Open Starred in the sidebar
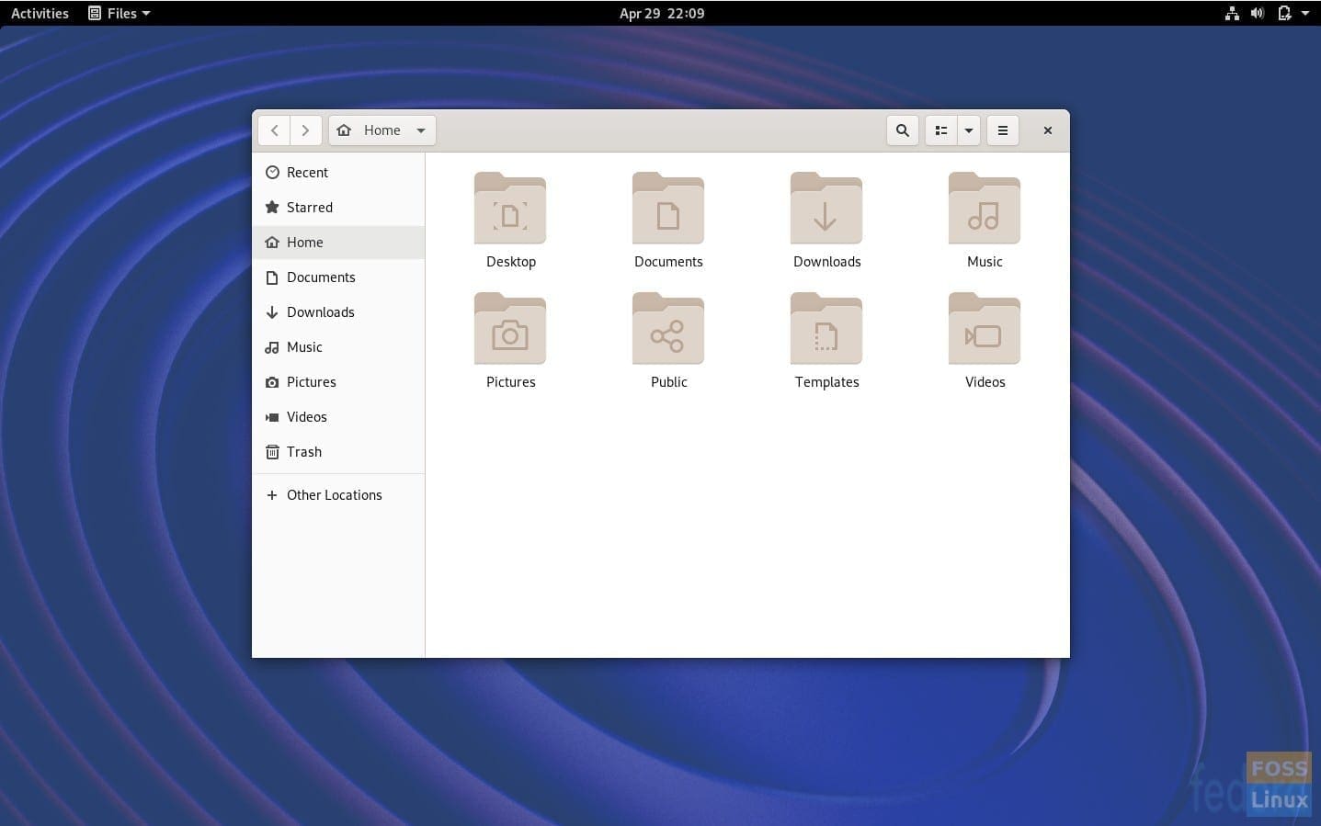 pos(338,208)
